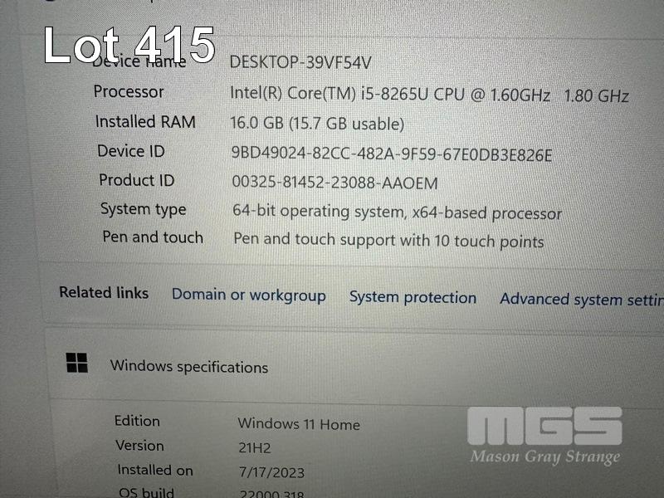Click the Pen and touch support value
Screen dimensions: 664x498
[388, 240]
